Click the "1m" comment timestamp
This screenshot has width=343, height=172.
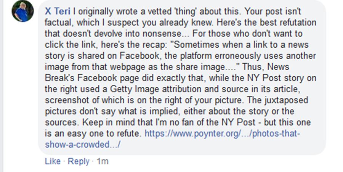[103, 161]
